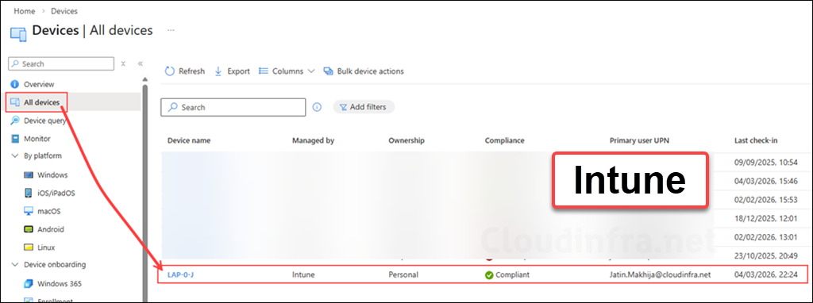Click the macOS monitor icon
813x303 pixels.
coord(29,211)
